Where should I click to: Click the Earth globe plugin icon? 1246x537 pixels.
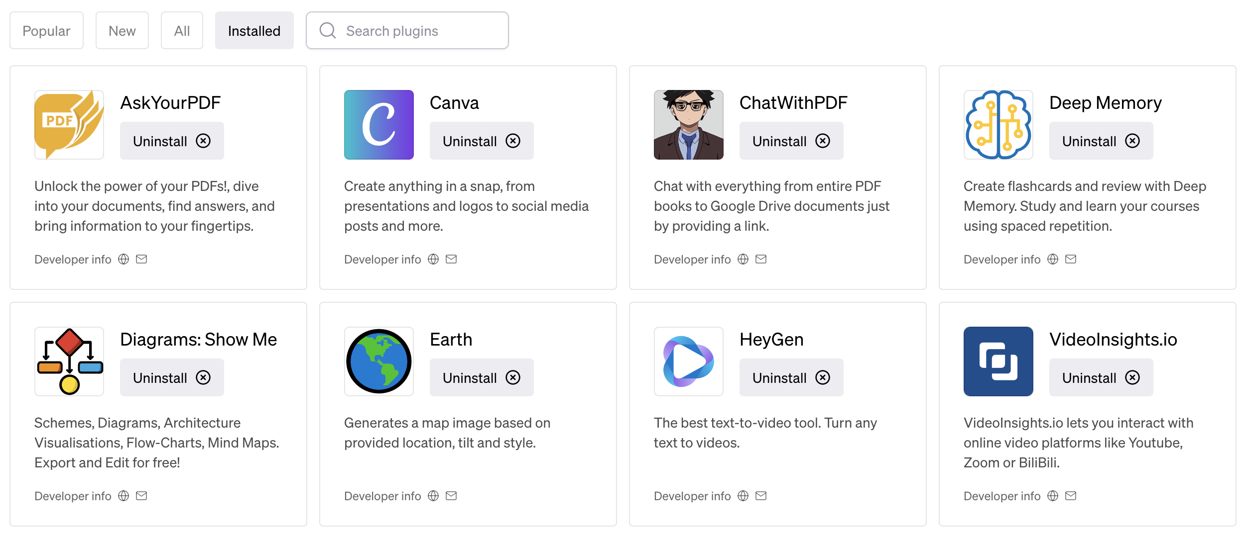tap(378, 361)
